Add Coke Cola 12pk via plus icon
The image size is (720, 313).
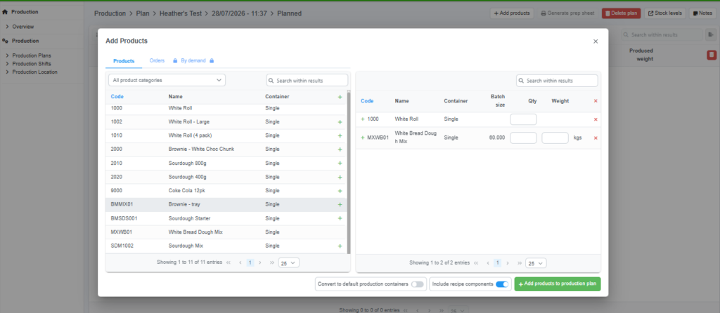pyautogui.click(x=340, y=191)
